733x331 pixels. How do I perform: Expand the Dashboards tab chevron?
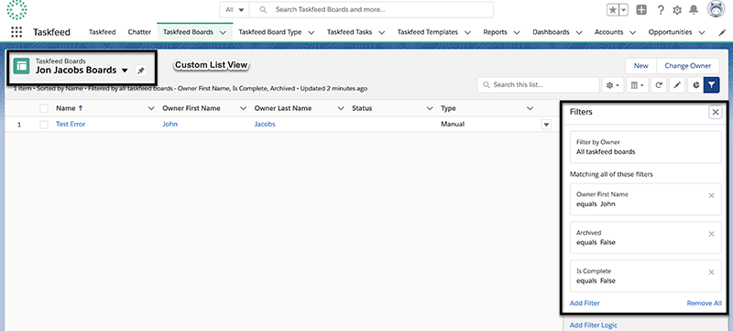click(x=579, y=32)
